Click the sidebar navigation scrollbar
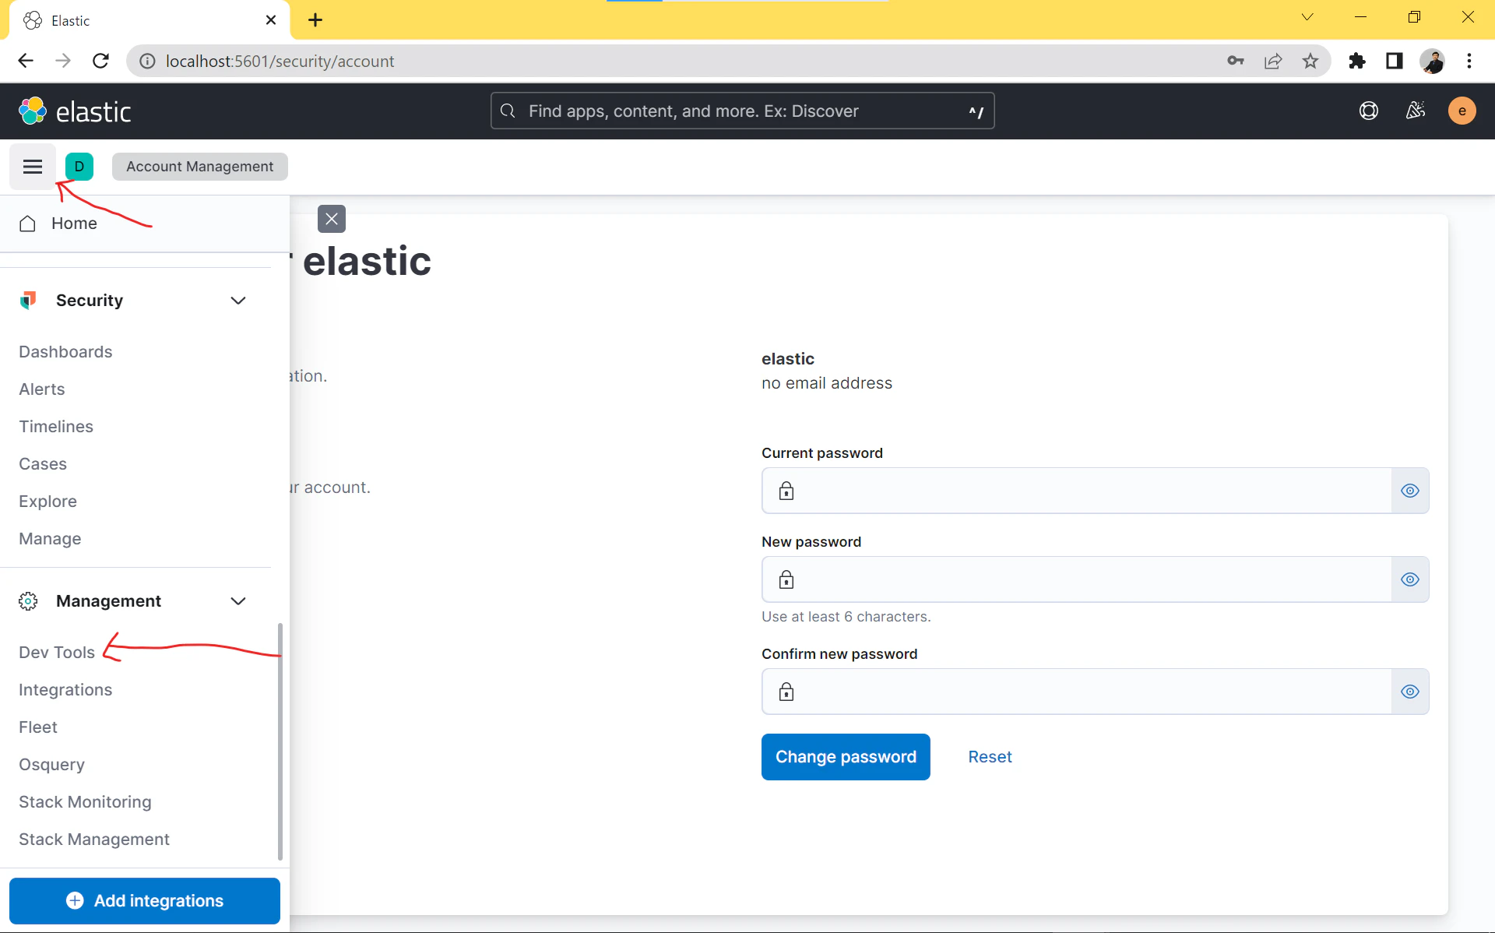 click(x=280, y=740)
